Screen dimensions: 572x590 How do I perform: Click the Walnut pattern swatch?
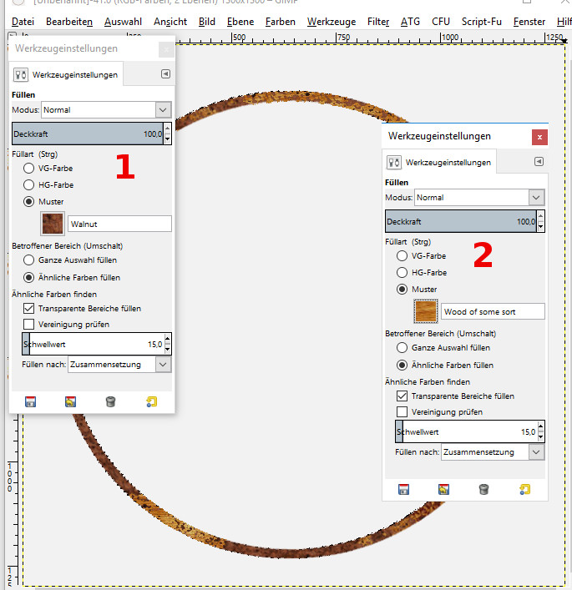[53, 224]
